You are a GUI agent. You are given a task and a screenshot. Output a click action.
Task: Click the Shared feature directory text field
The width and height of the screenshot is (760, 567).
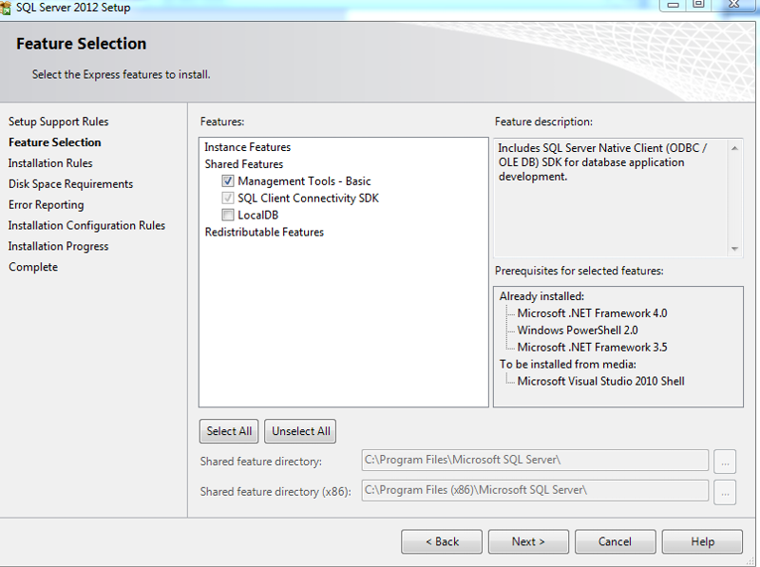pos(535,461)
